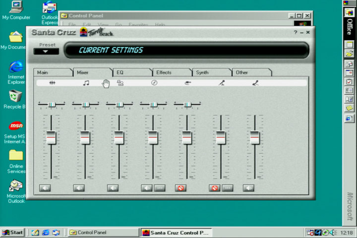This screenshot has height=238, width=357.
Task: Mute the handset microphone channel speaker button
Action: (x=248, y=188)
